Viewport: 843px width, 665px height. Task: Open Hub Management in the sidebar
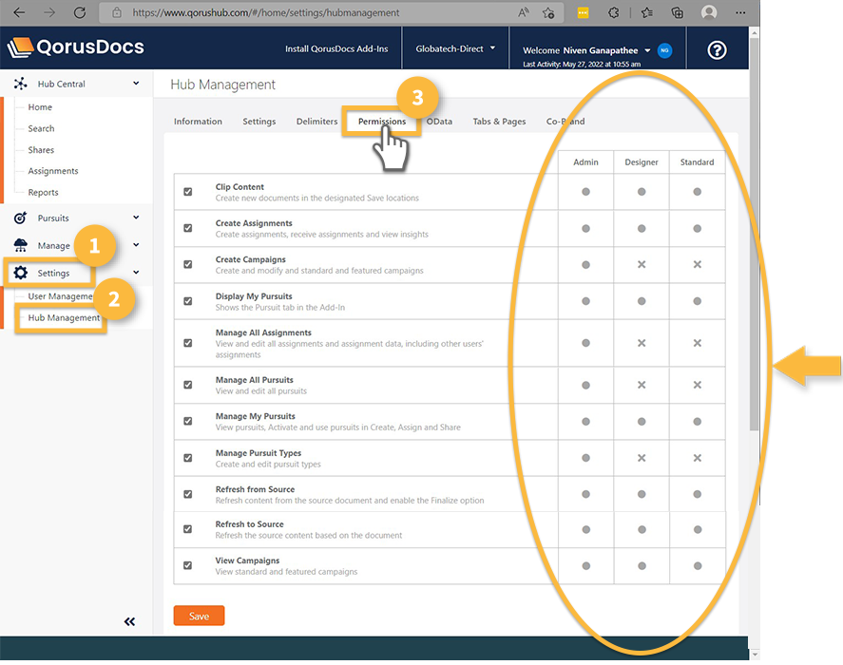click(x=64, y=317)
